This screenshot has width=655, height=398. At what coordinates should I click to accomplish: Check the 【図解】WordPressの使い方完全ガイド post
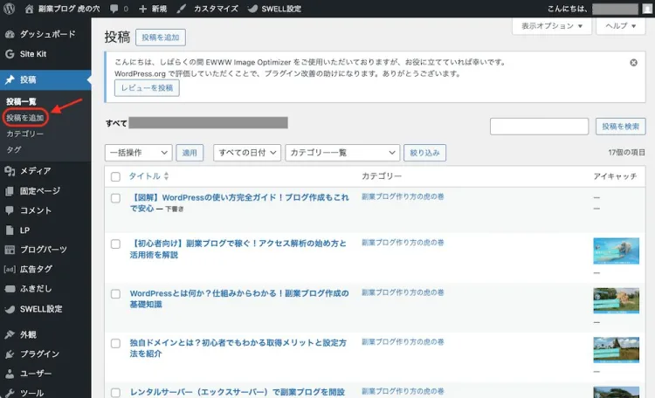pyautogui.click(x=115, y=198)
